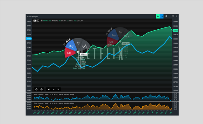Click the gear beside NFLX on radial menu
Screen dimensions: 203x124
pos(64,44)
